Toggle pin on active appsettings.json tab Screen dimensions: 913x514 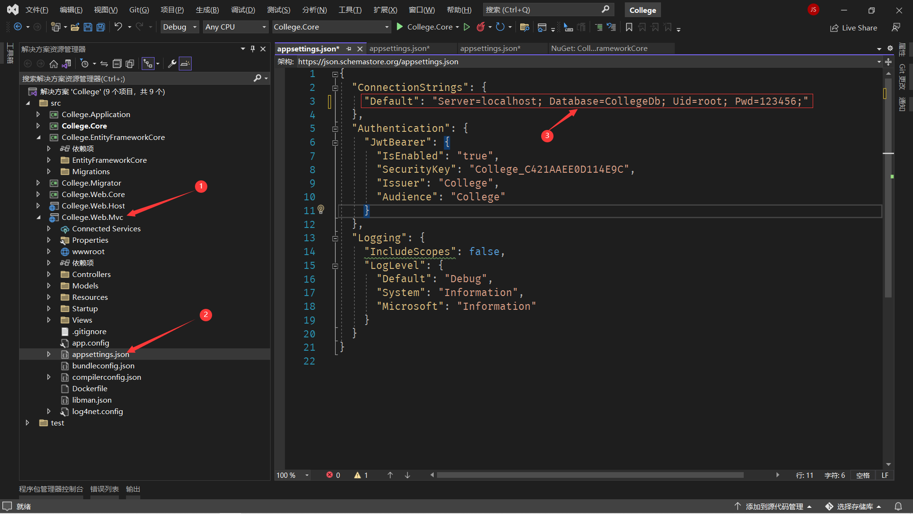click(349, 49)
